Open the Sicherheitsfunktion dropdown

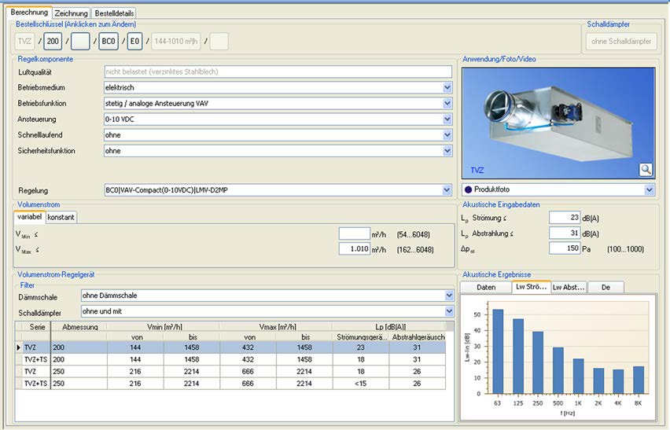pyautogui.click(x=447, y=151)
